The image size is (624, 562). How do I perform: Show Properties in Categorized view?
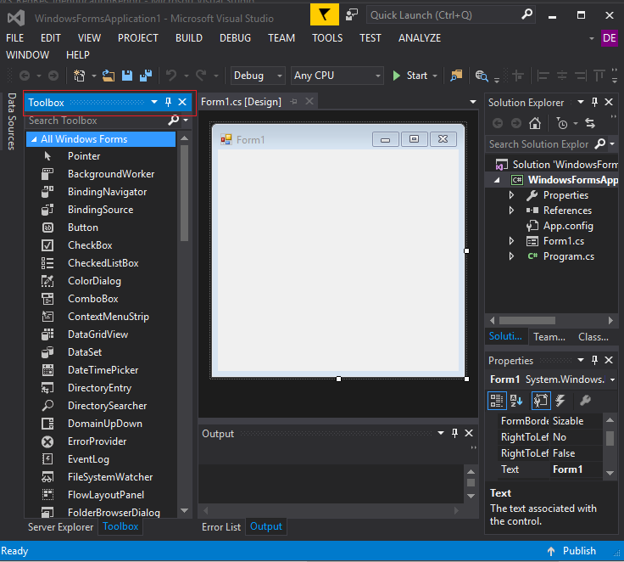(x=497, y=401)
